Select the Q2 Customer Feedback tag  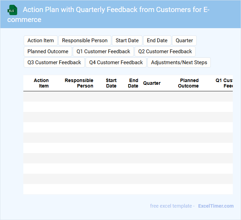(x=165, y=51)
